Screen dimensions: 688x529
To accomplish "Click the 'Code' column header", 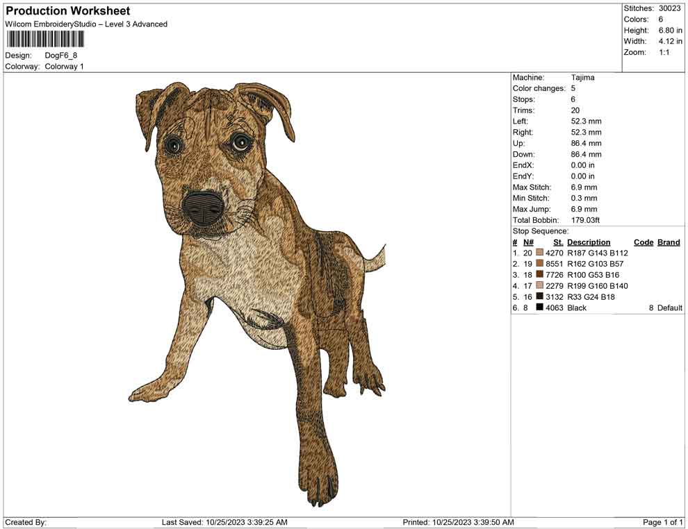I will (644, 242).
